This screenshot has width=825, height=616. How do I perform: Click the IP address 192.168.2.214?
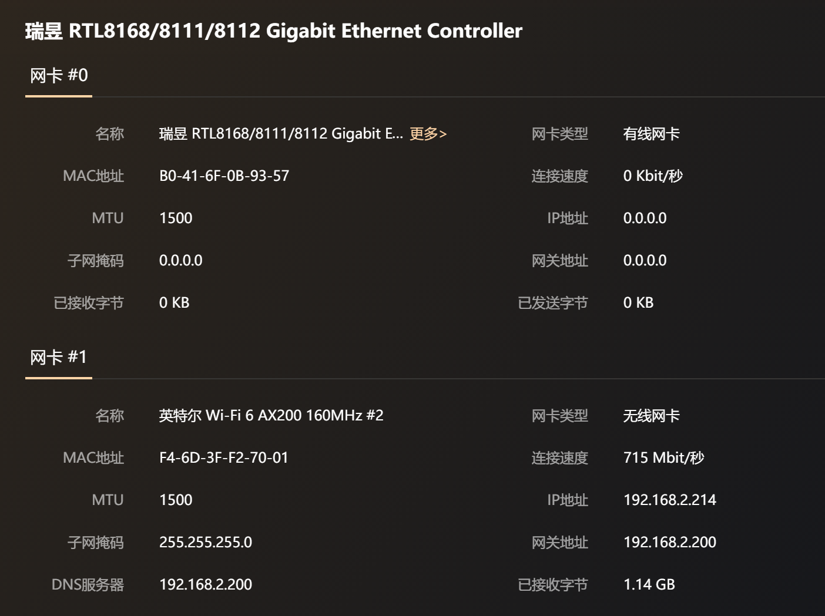coord(669,500)
